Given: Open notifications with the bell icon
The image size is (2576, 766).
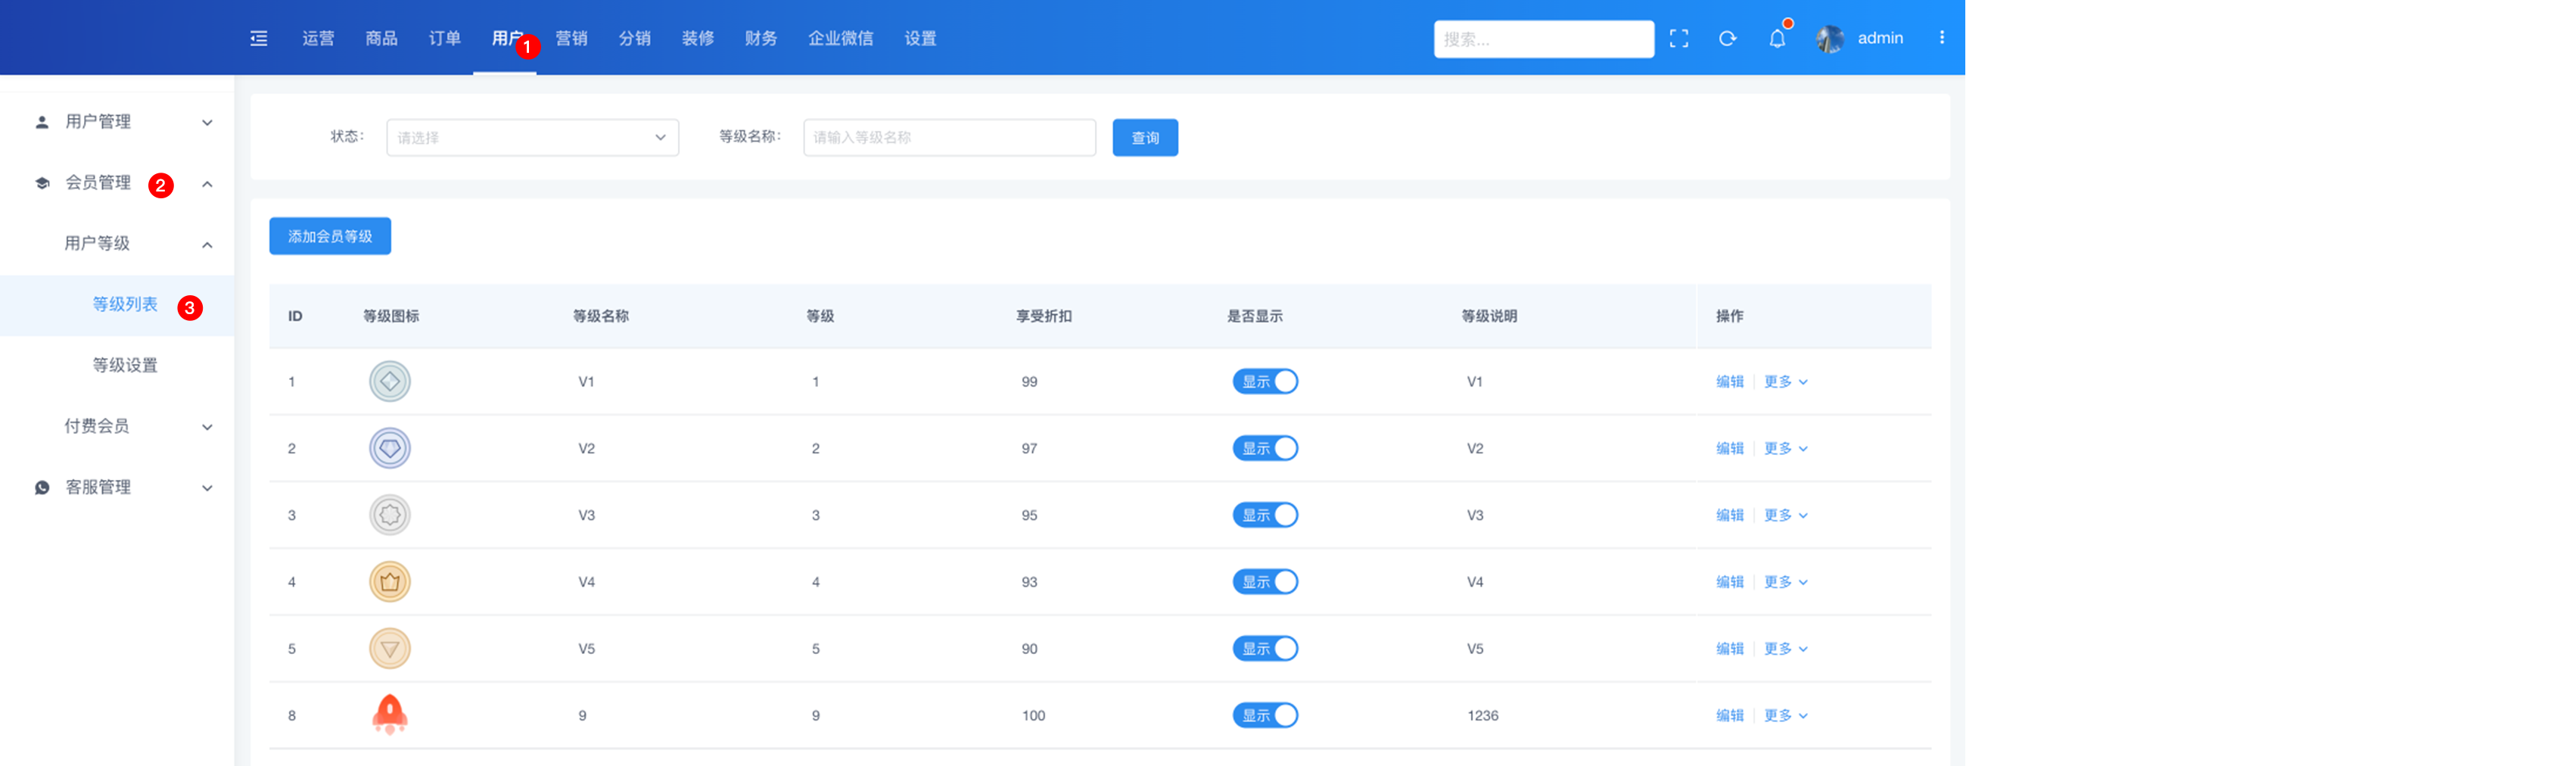Looking at the screenshot, I should pos(1776,38).
